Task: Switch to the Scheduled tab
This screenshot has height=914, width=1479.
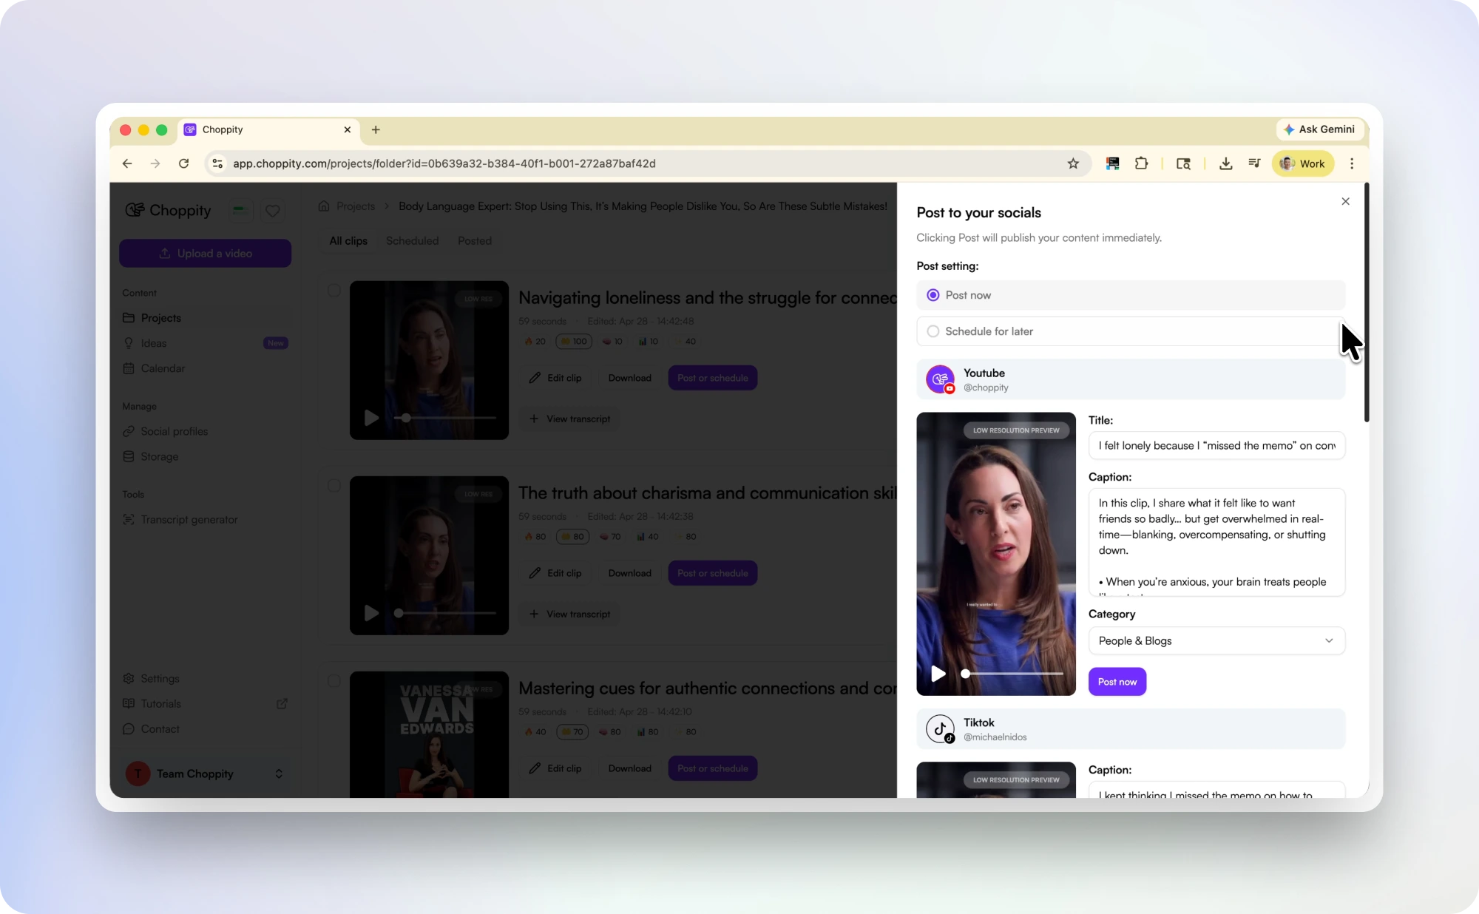Action: [x=412, y=241]
